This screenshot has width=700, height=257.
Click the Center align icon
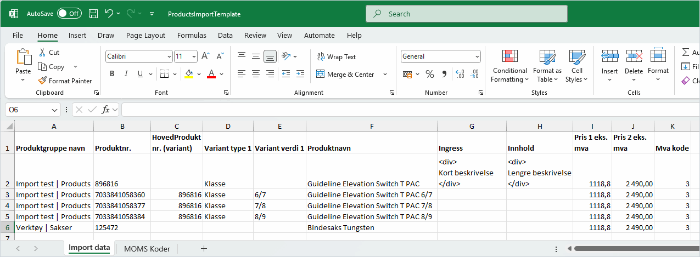[x=255, y=74]
